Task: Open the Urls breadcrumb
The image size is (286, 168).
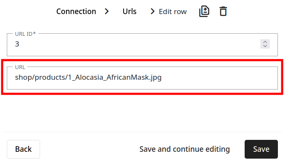Action: (x=130, y=12)
